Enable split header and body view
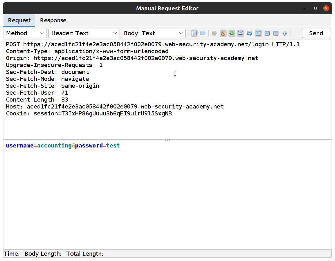This screenshot has width=335, height=261. [195, 33]
